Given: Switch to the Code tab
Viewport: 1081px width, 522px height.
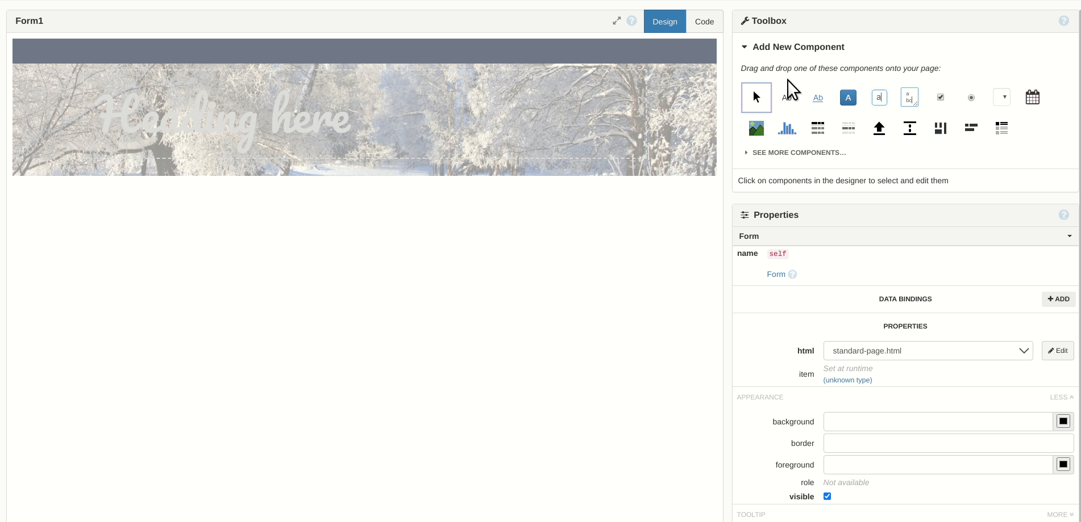Looking at the screenshot, I should [x=704, y=22].
